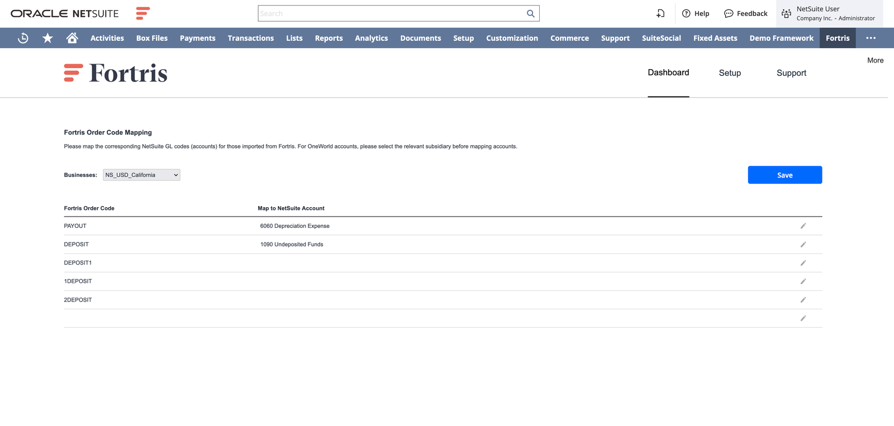
Task: Open the Fortris menu in navigation bar
Action: [838, 38]
